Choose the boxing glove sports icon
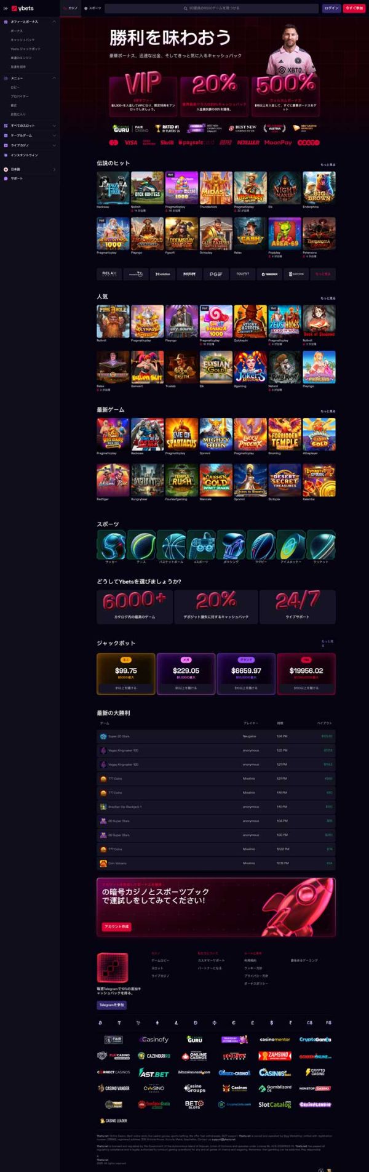The height and width of the screenshot is (1172, 369). (231, 545)
